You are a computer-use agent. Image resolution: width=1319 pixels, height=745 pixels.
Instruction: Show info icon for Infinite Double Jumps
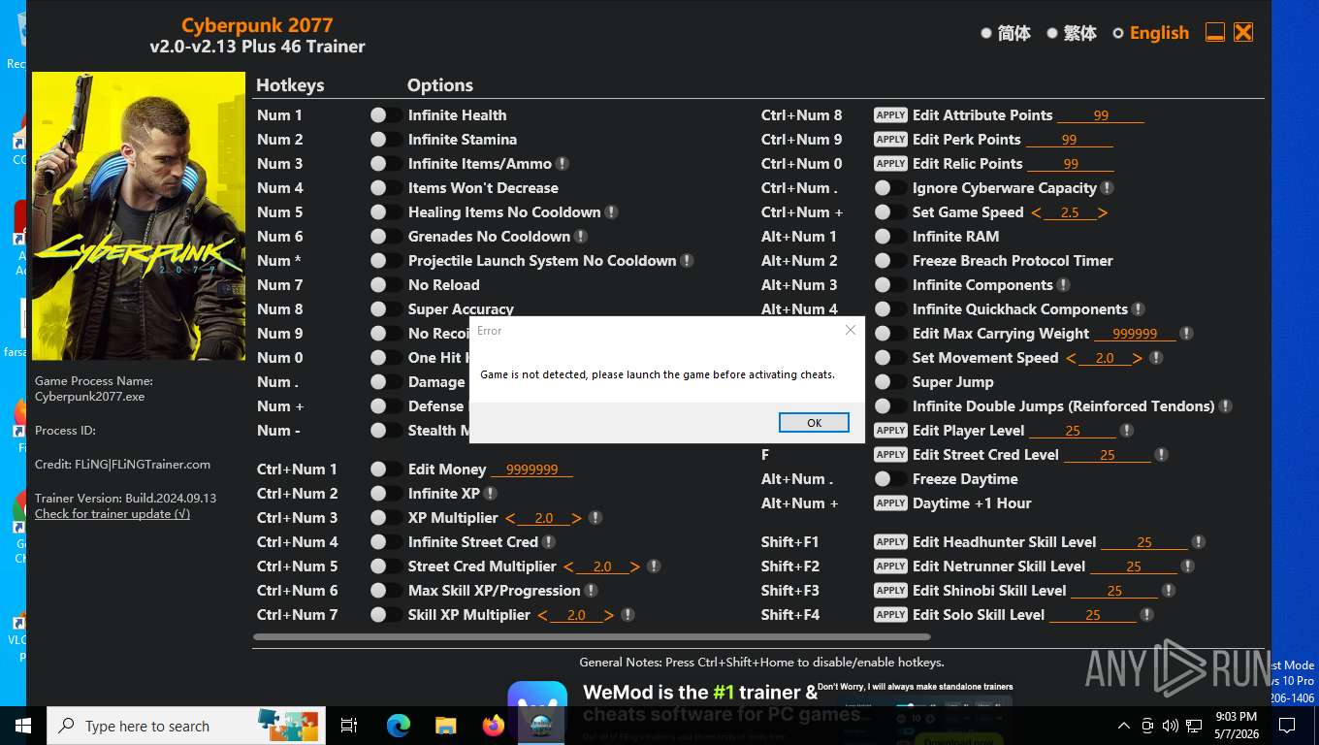click(1226, 405)
